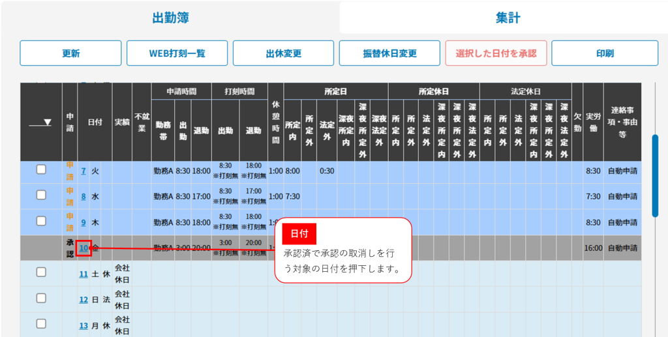Expand the select-all dropdown arrow in header
Screen dimensions: 668x337
(47, 122)
